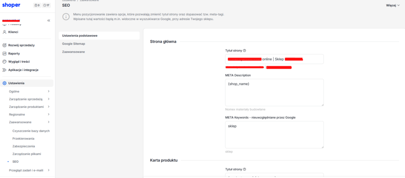405x178 pixels.
Task: Click the META Description label
Action: 238,75
